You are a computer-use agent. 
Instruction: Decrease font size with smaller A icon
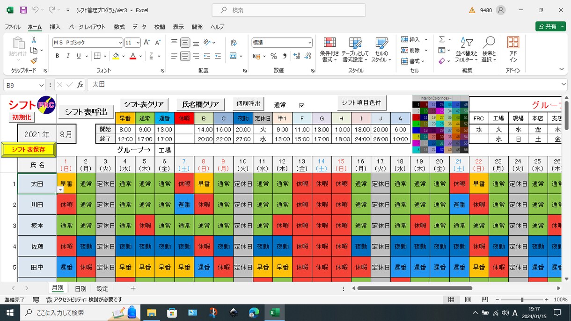click(x=158, y=43)
